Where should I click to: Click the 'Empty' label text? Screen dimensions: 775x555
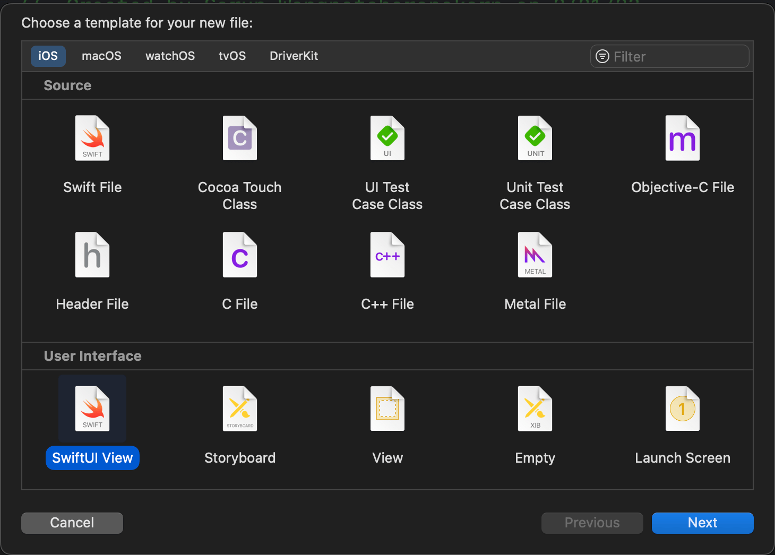535,458
